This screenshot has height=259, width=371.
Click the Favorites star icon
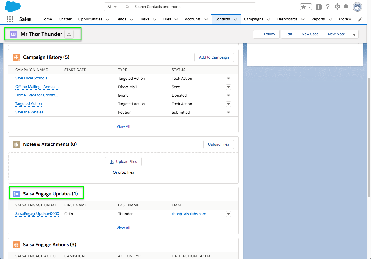click(303, 7)
